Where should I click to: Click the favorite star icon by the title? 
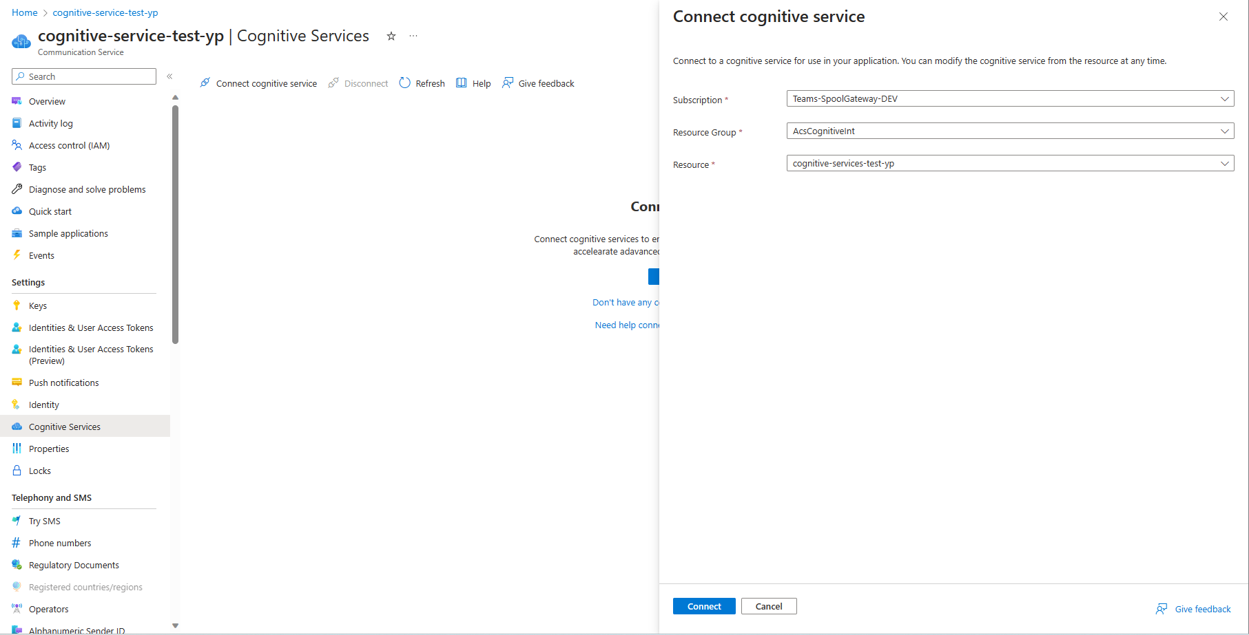click(391, 36)
